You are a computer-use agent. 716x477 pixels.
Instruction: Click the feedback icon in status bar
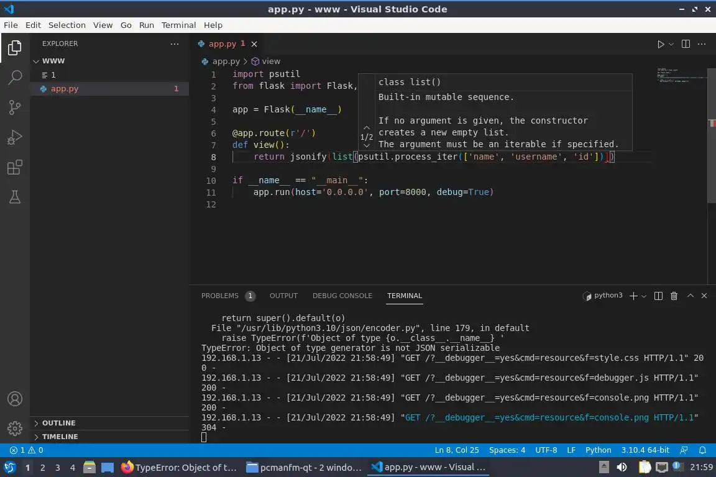(684, 450)
